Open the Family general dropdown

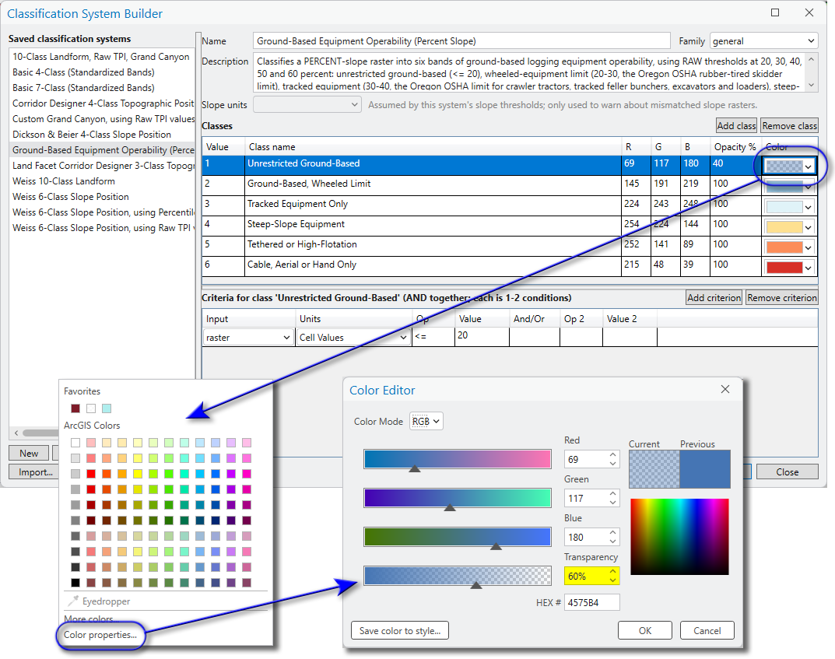coord(763,41)
